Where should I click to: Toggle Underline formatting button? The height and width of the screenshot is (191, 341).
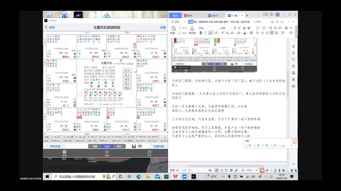point(210,33)
